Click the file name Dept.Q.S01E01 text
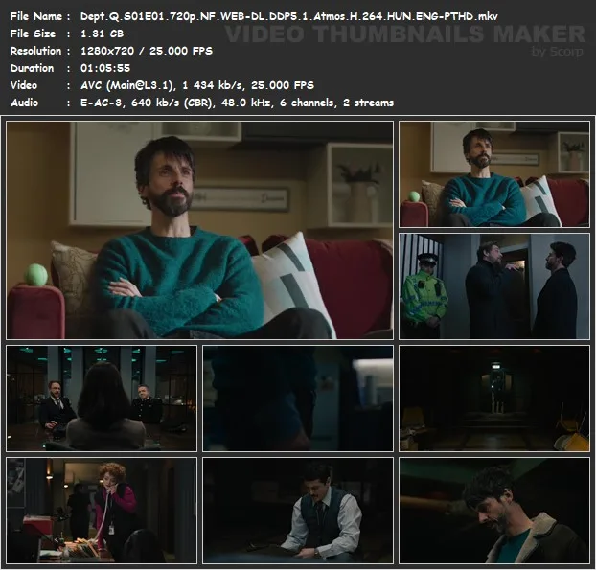Image resolution: width=596 pixels, height=570 pixels. pyautogui.click(x=288, y=16)
